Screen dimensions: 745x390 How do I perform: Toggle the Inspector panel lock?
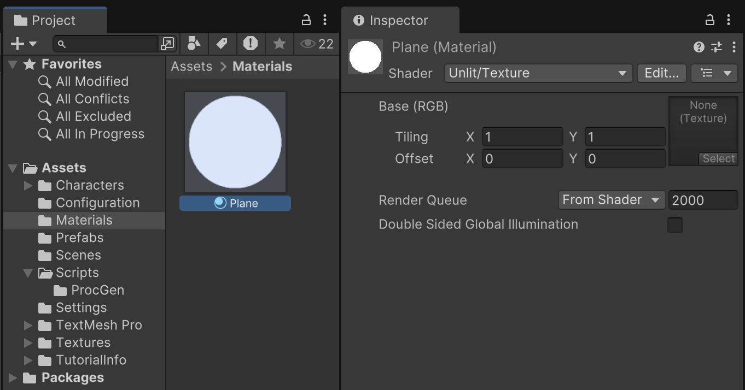tap(710, 20)
